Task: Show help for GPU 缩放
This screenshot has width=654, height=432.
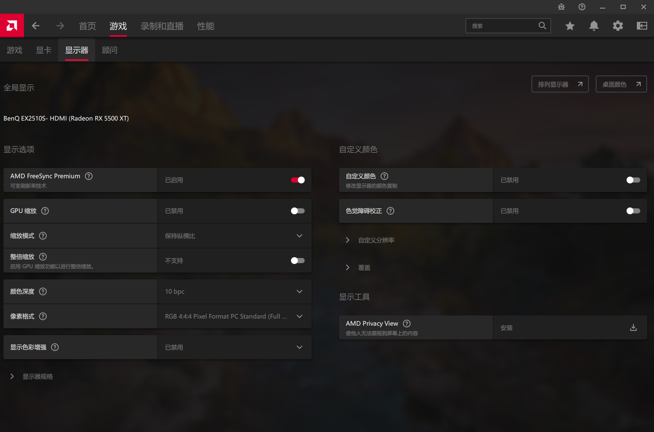Action: click(45, 211)
